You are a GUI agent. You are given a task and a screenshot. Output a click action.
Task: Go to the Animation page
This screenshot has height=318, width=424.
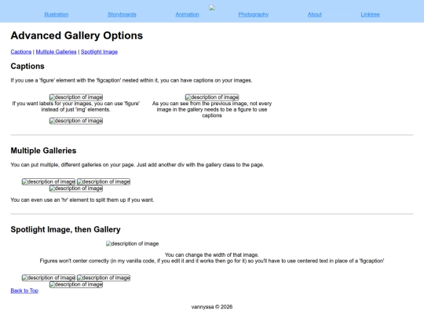(x=187, y=15)
